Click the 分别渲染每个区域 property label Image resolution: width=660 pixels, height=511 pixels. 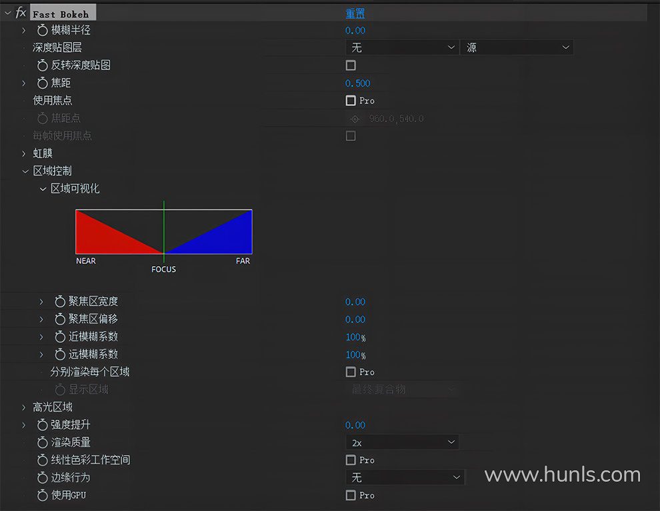pyautogui.click(x=90, y=372)
